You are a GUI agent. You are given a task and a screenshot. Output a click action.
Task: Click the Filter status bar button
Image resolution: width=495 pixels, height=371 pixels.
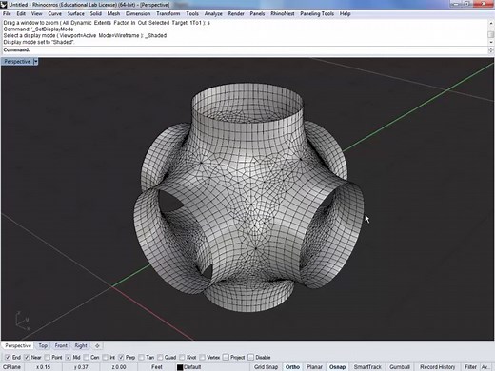coord(470,367)
